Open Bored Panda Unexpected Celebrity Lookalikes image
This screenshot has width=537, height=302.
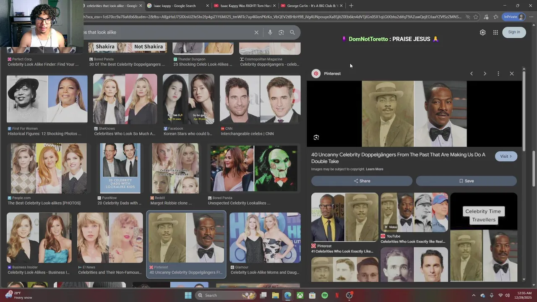(254, 168)
